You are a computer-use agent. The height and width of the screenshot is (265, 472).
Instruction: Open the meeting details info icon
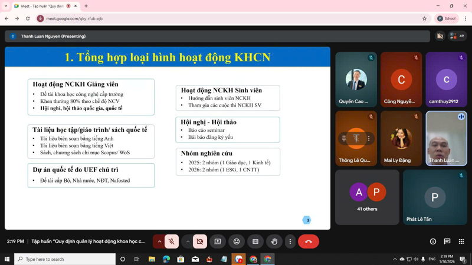click(x=433, y=241)
